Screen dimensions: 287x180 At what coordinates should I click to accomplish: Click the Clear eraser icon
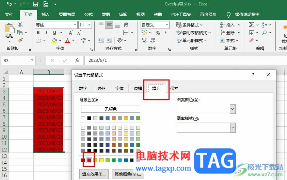click(x=252, y=40)
